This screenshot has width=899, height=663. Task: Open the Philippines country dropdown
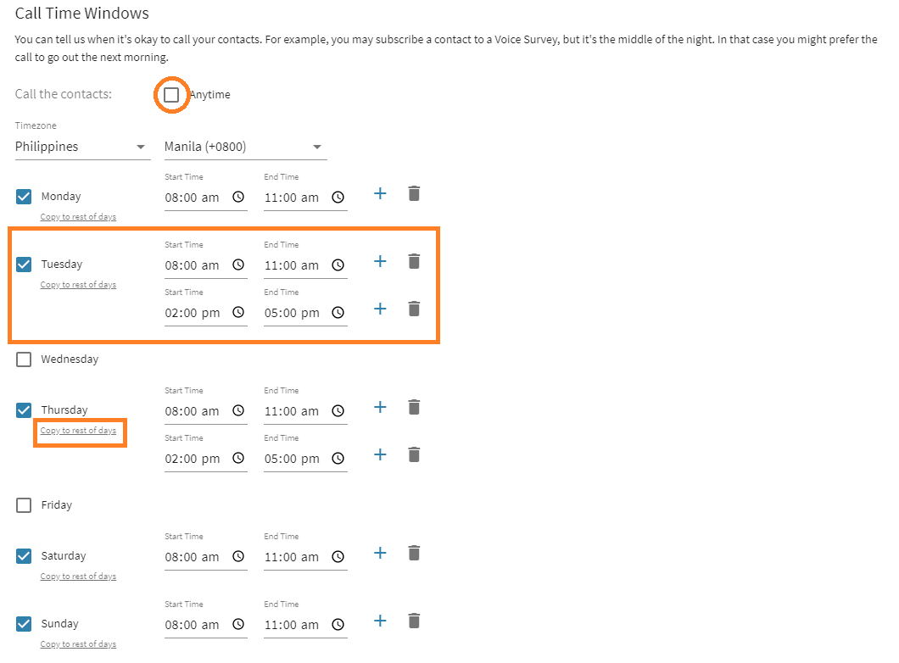pos(81,147)
